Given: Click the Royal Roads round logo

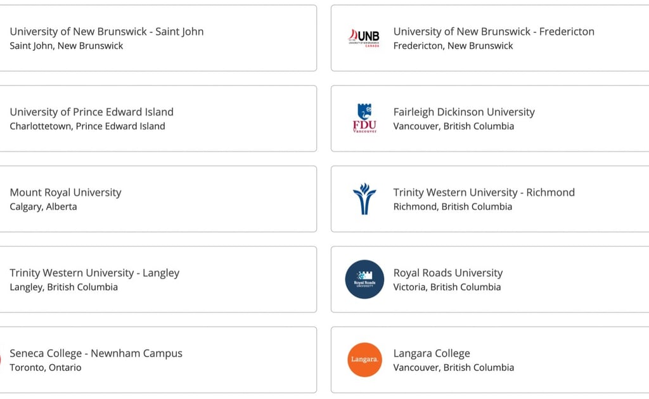Looking at the screenshot, I should (x=364, y=279).
